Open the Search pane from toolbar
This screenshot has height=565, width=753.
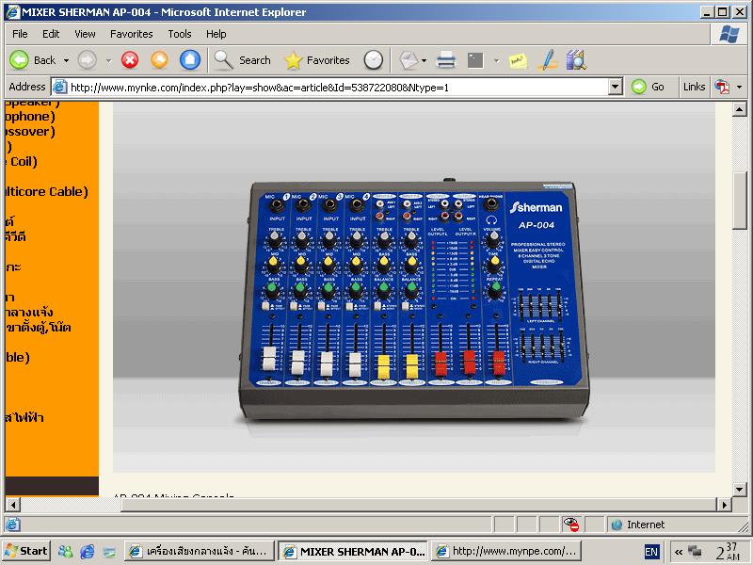point(243,60)
